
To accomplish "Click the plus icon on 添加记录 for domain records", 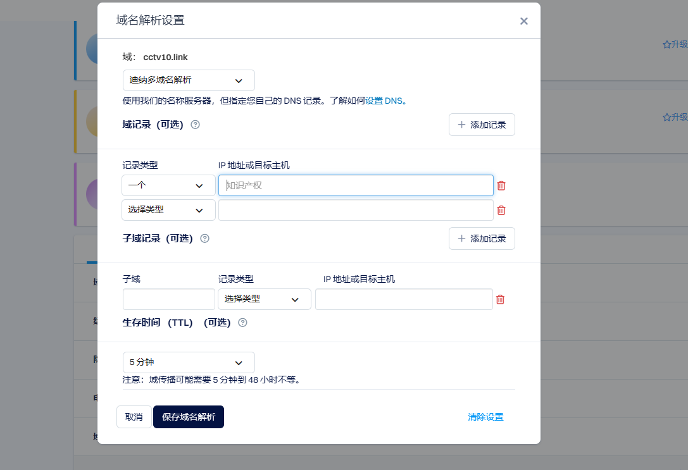I will (461, 125).
